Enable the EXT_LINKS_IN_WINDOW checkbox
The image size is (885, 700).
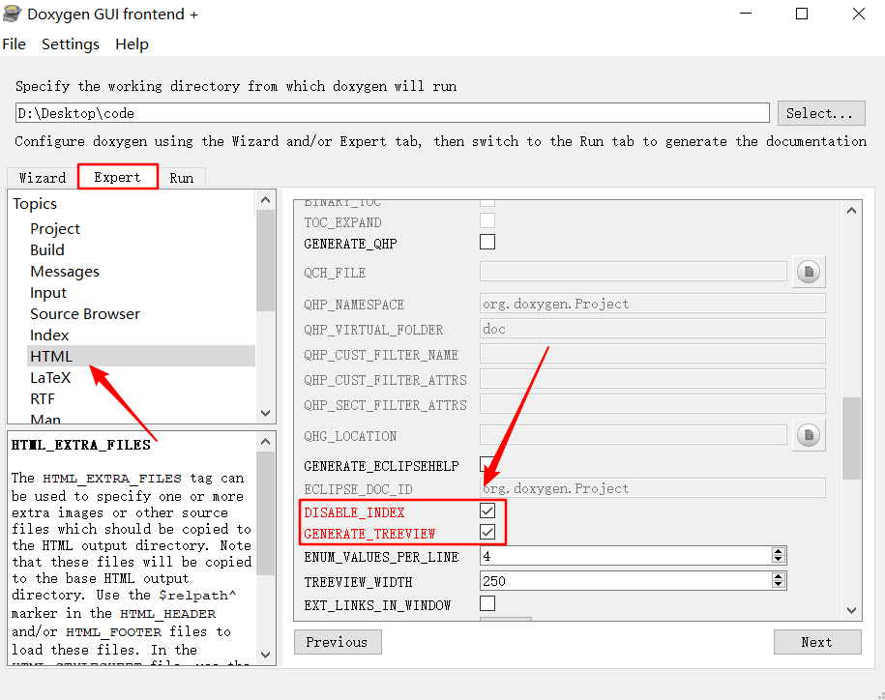(487, 603)
